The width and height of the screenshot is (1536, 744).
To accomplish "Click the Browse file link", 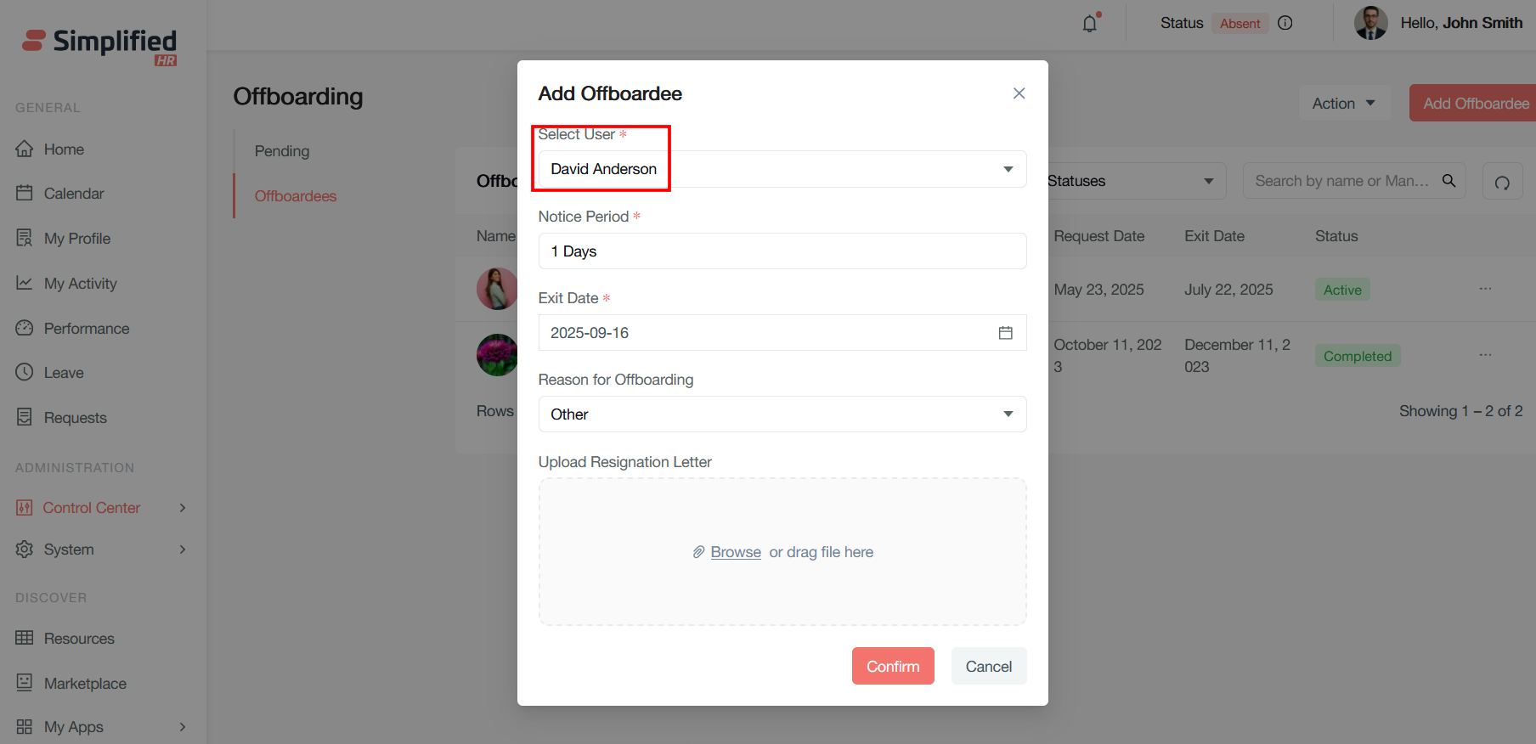I will click(x=736, y=552).
